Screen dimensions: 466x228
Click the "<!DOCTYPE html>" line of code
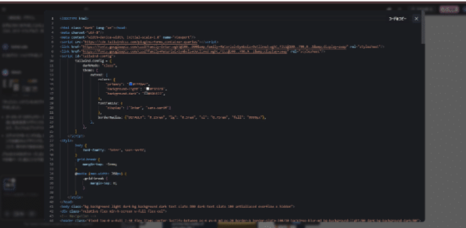pyautogui.click(x=74, y=18)
